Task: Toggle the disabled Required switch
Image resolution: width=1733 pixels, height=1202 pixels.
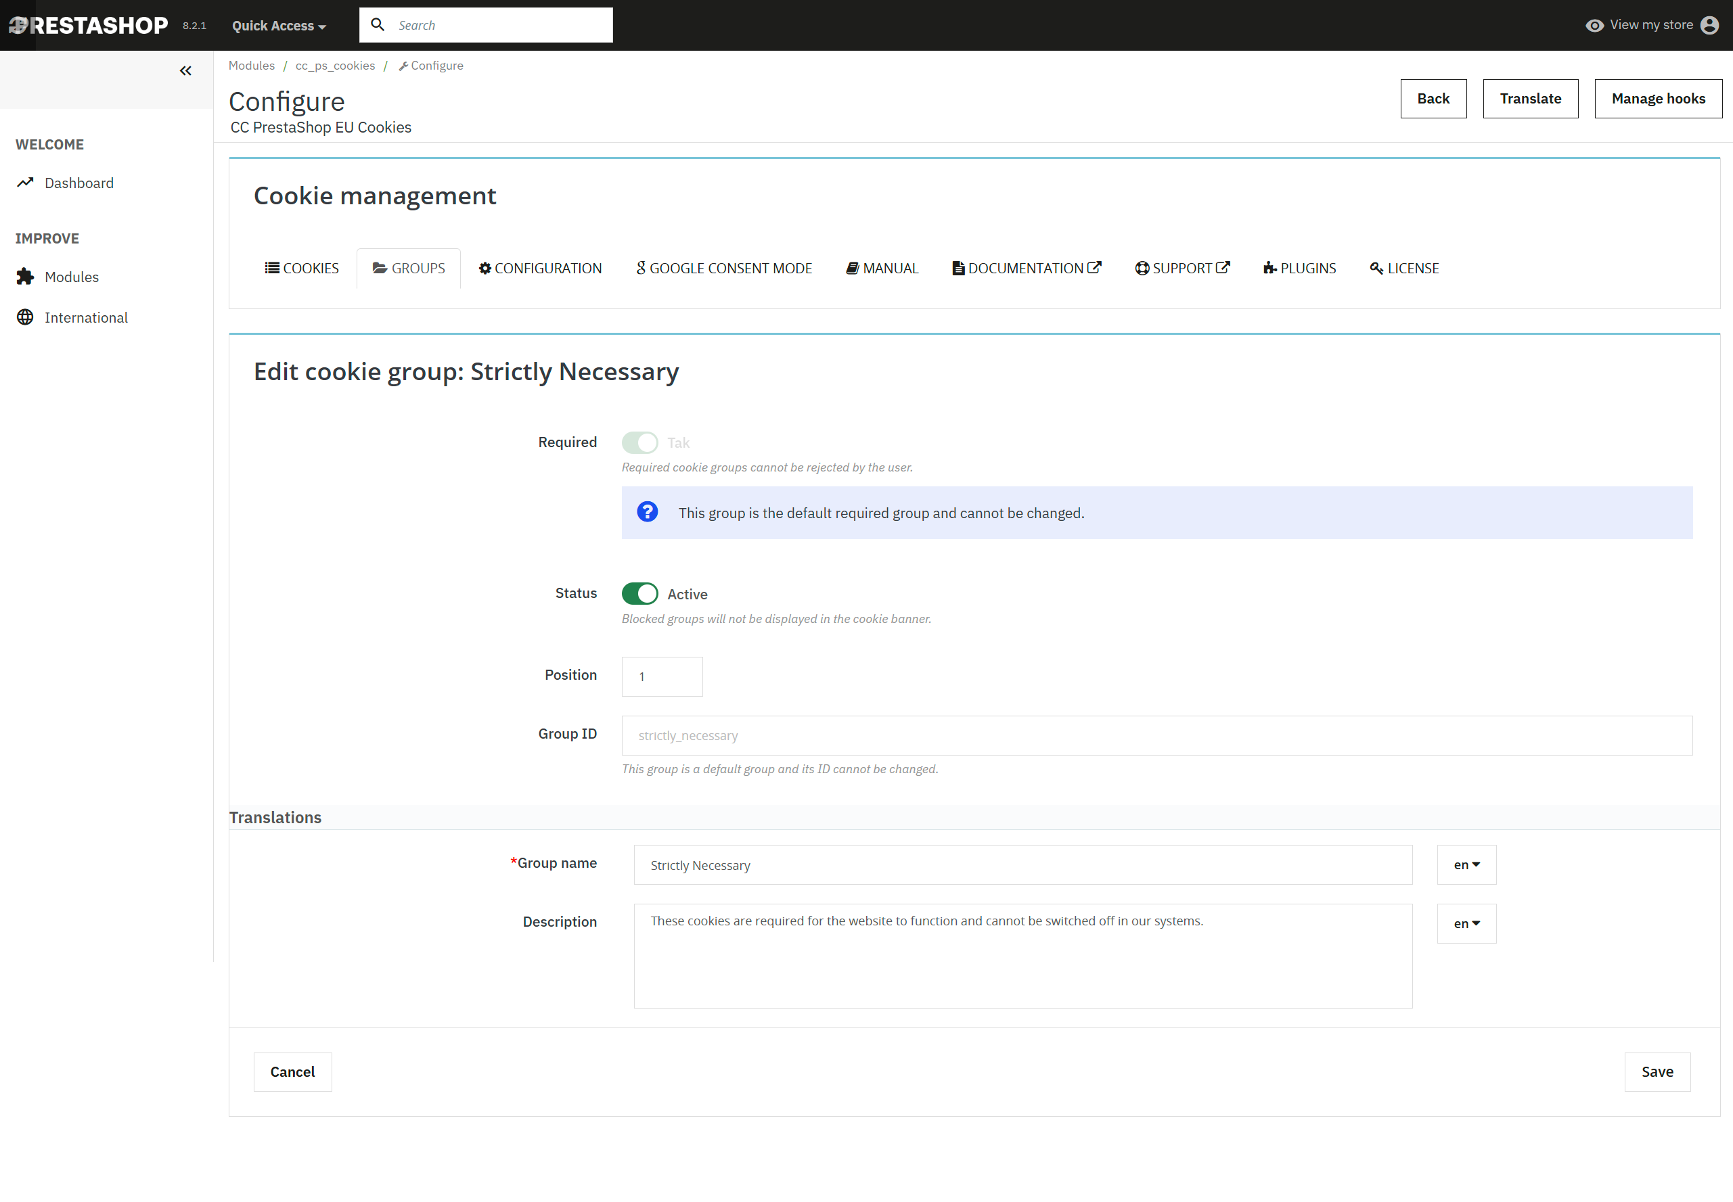Action: (639, 442)
